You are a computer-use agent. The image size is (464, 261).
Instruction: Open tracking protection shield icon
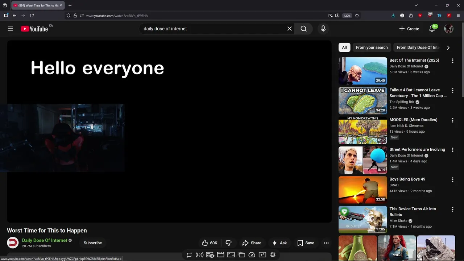pos(68,16)
